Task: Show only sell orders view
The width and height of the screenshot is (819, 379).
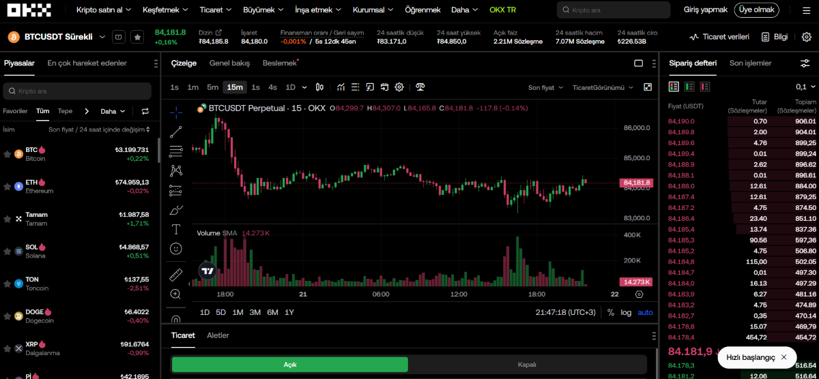Action: pyautogui.click(x=704, y=87)
